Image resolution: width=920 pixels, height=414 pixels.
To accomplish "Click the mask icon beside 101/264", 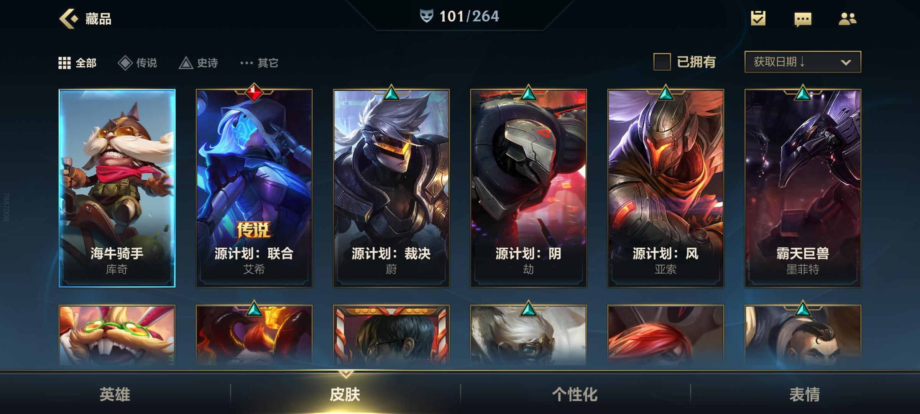I will pyautogui.click(x=426, y=16).
